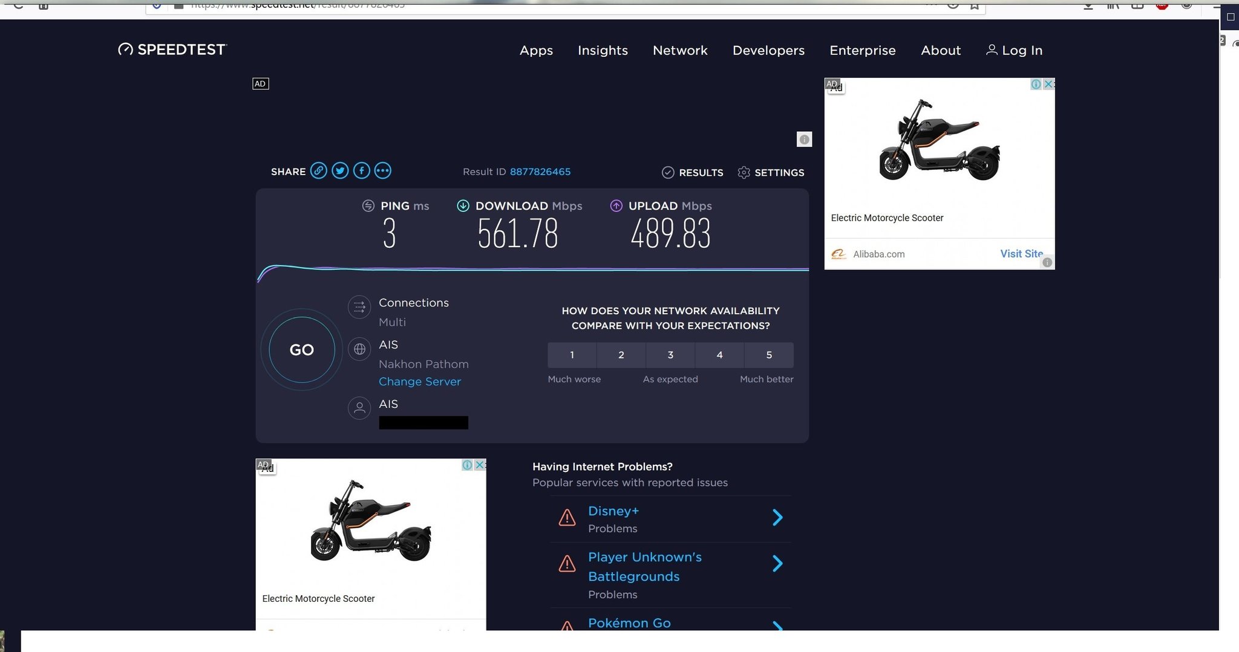Share result via copy link icon
Viewport: 1239px width, 652px height.
[x=319, y=171]
